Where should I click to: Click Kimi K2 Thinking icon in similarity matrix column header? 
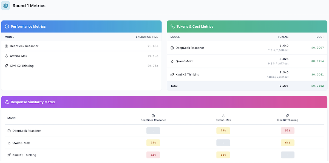(287, 116)
